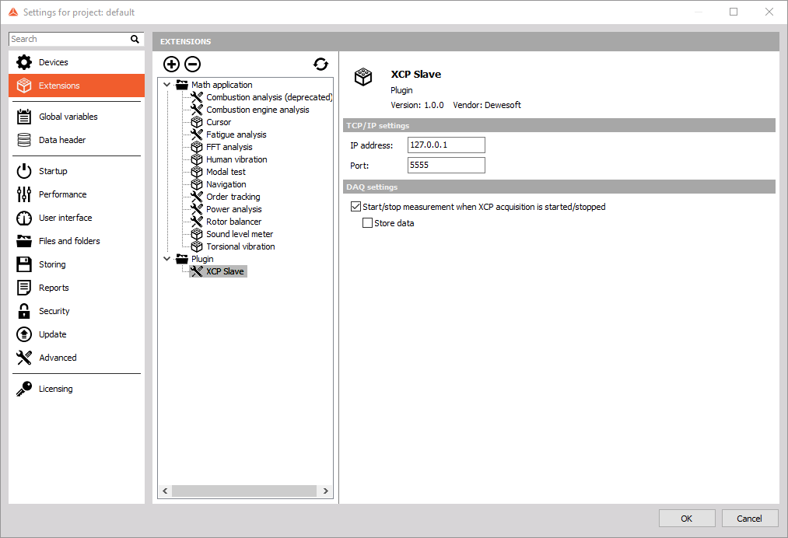The image size is (788, 538).
Task: Select the Extensions settings section
Action: pyautogui.click(x=76, y=86)
